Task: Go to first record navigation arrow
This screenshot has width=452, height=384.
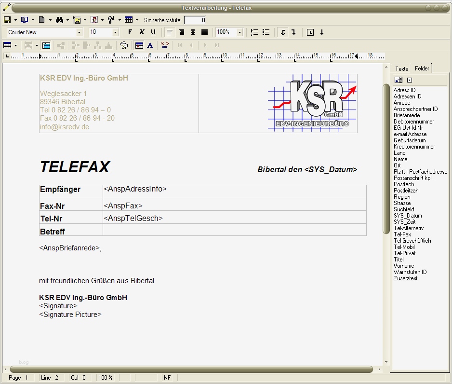Action: pyautogui.click(x=180, y=45)
